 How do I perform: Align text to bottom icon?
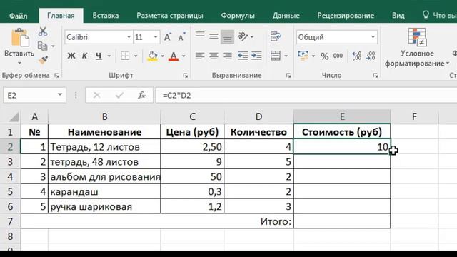click(227, 37)
